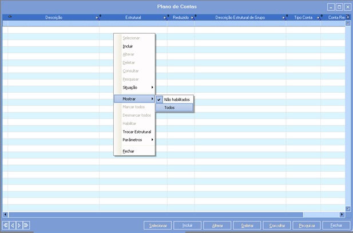Sort by the Descrição column header
This screenshot has height=233, width=353.
(x=53, y=18)
